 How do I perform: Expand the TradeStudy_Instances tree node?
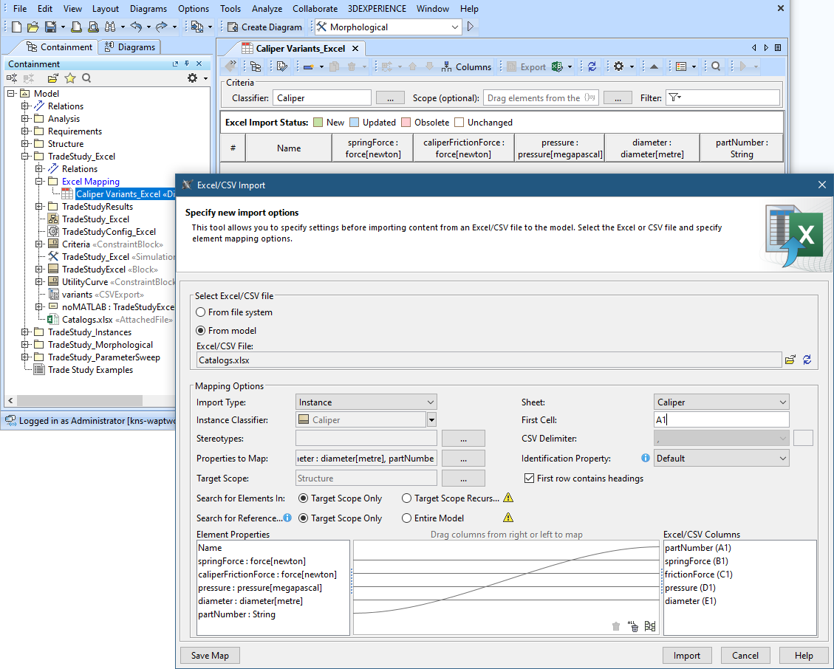(24, 332)
